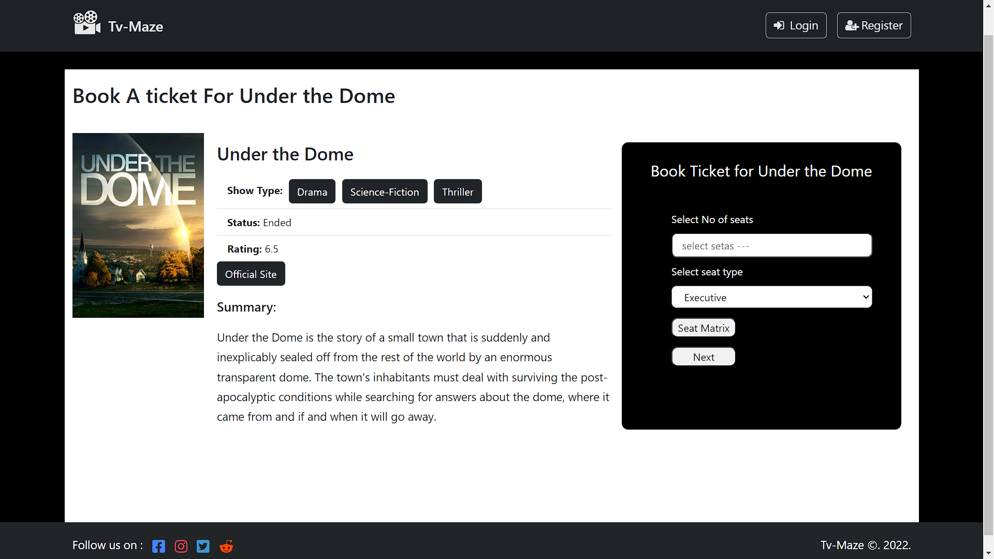Viewport: 994px width, 559px height.
Task: Click the seat type dropdown arrow
Action: click(x=866, y=297)
